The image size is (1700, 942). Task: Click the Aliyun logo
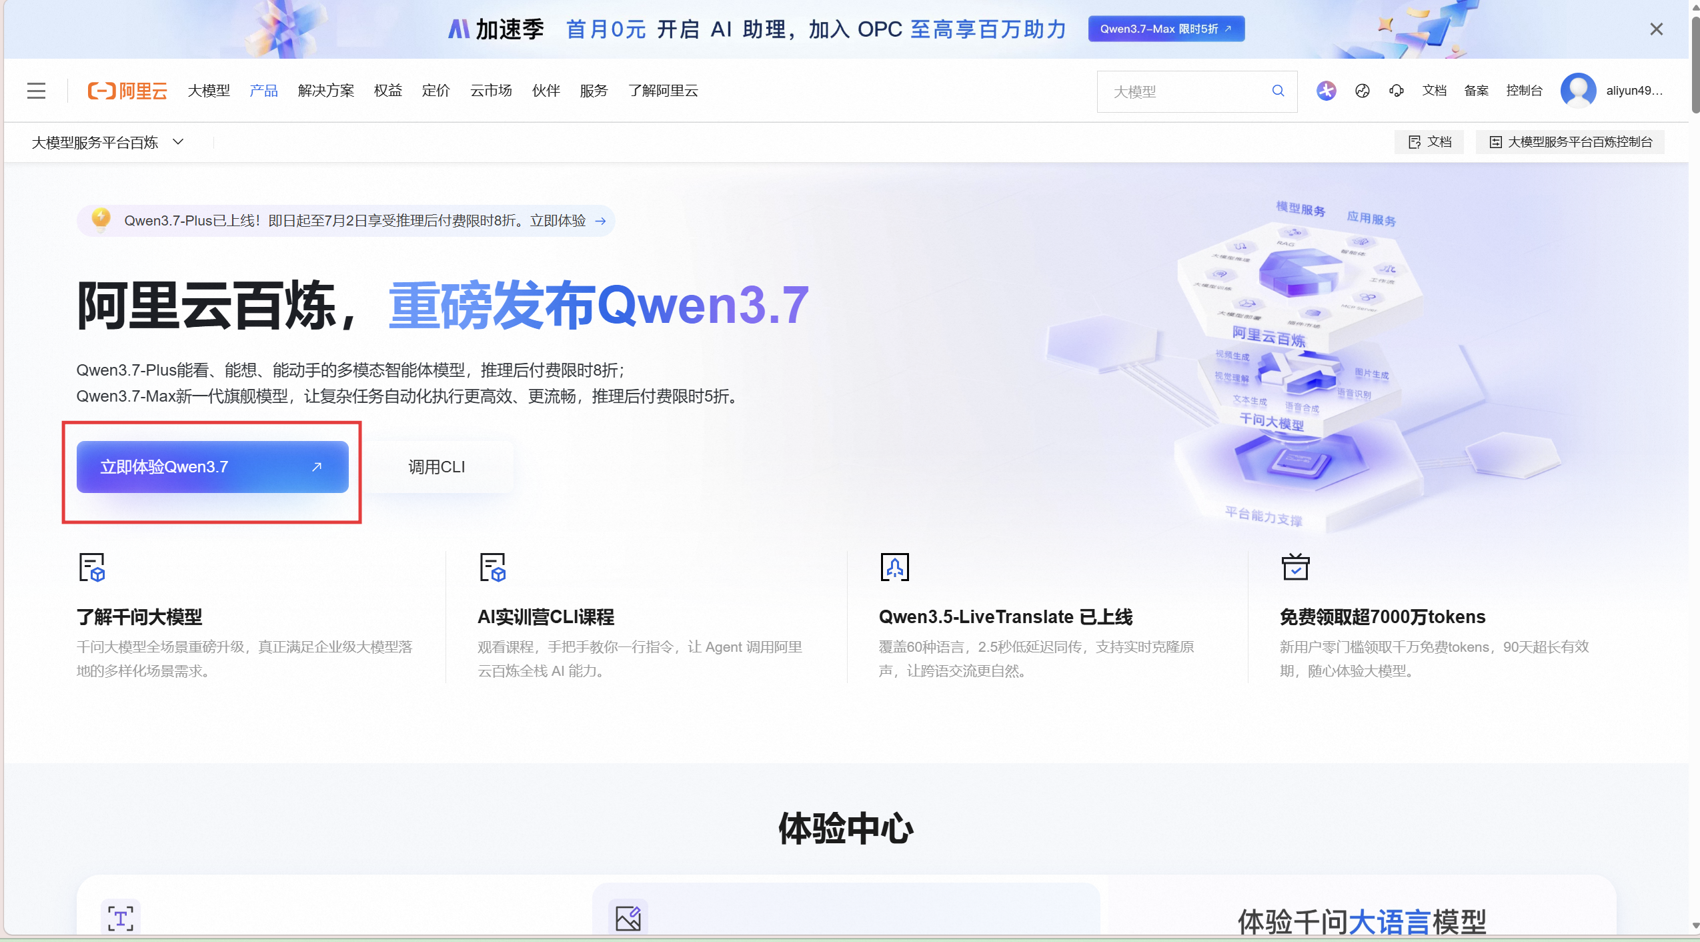(127, 91)
